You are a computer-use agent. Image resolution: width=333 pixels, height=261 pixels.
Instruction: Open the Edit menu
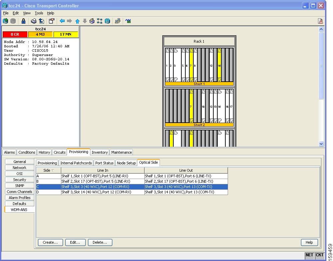point(16,13)
